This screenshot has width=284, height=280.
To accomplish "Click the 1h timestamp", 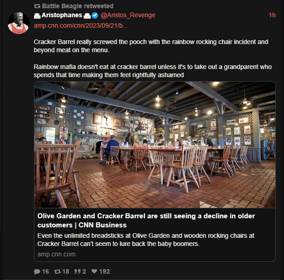I will 272,15.
